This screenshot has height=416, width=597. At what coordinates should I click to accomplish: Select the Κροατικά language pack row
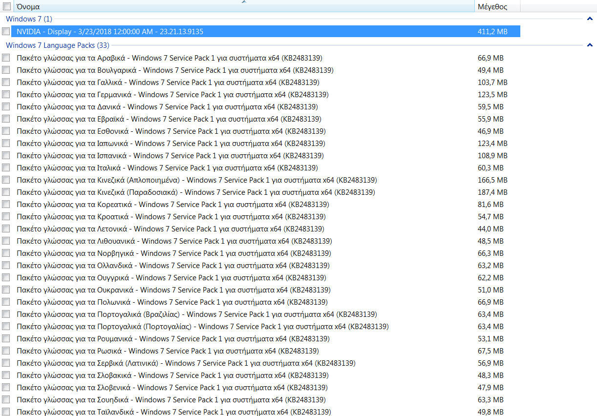(266, 216)
